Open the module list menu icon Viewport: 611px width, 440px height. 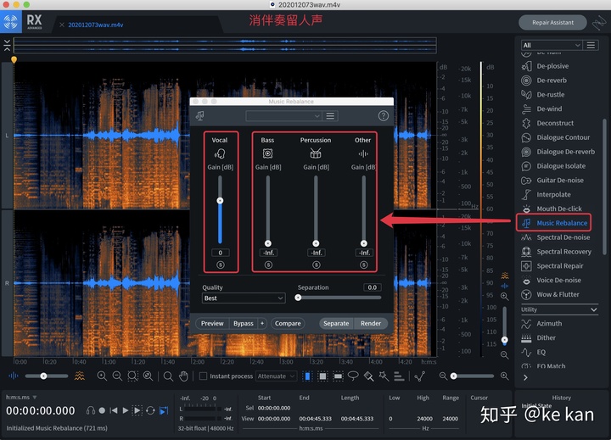pos(591,45)
